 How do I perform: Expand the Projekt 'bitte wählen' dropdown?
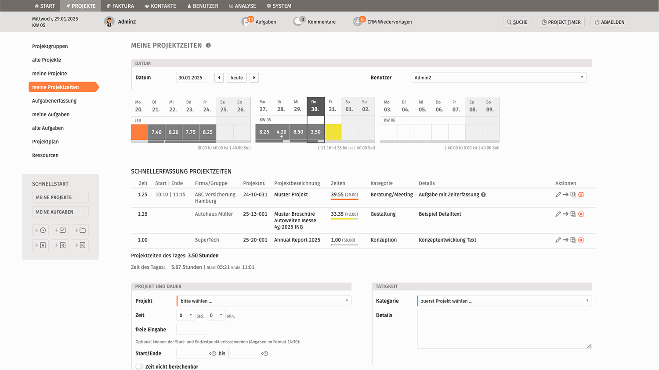[x=264, y=301]
